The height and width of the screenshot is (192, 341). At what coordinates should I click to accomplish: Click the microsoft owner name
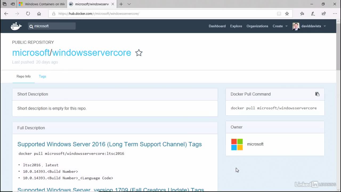[255, 144]
